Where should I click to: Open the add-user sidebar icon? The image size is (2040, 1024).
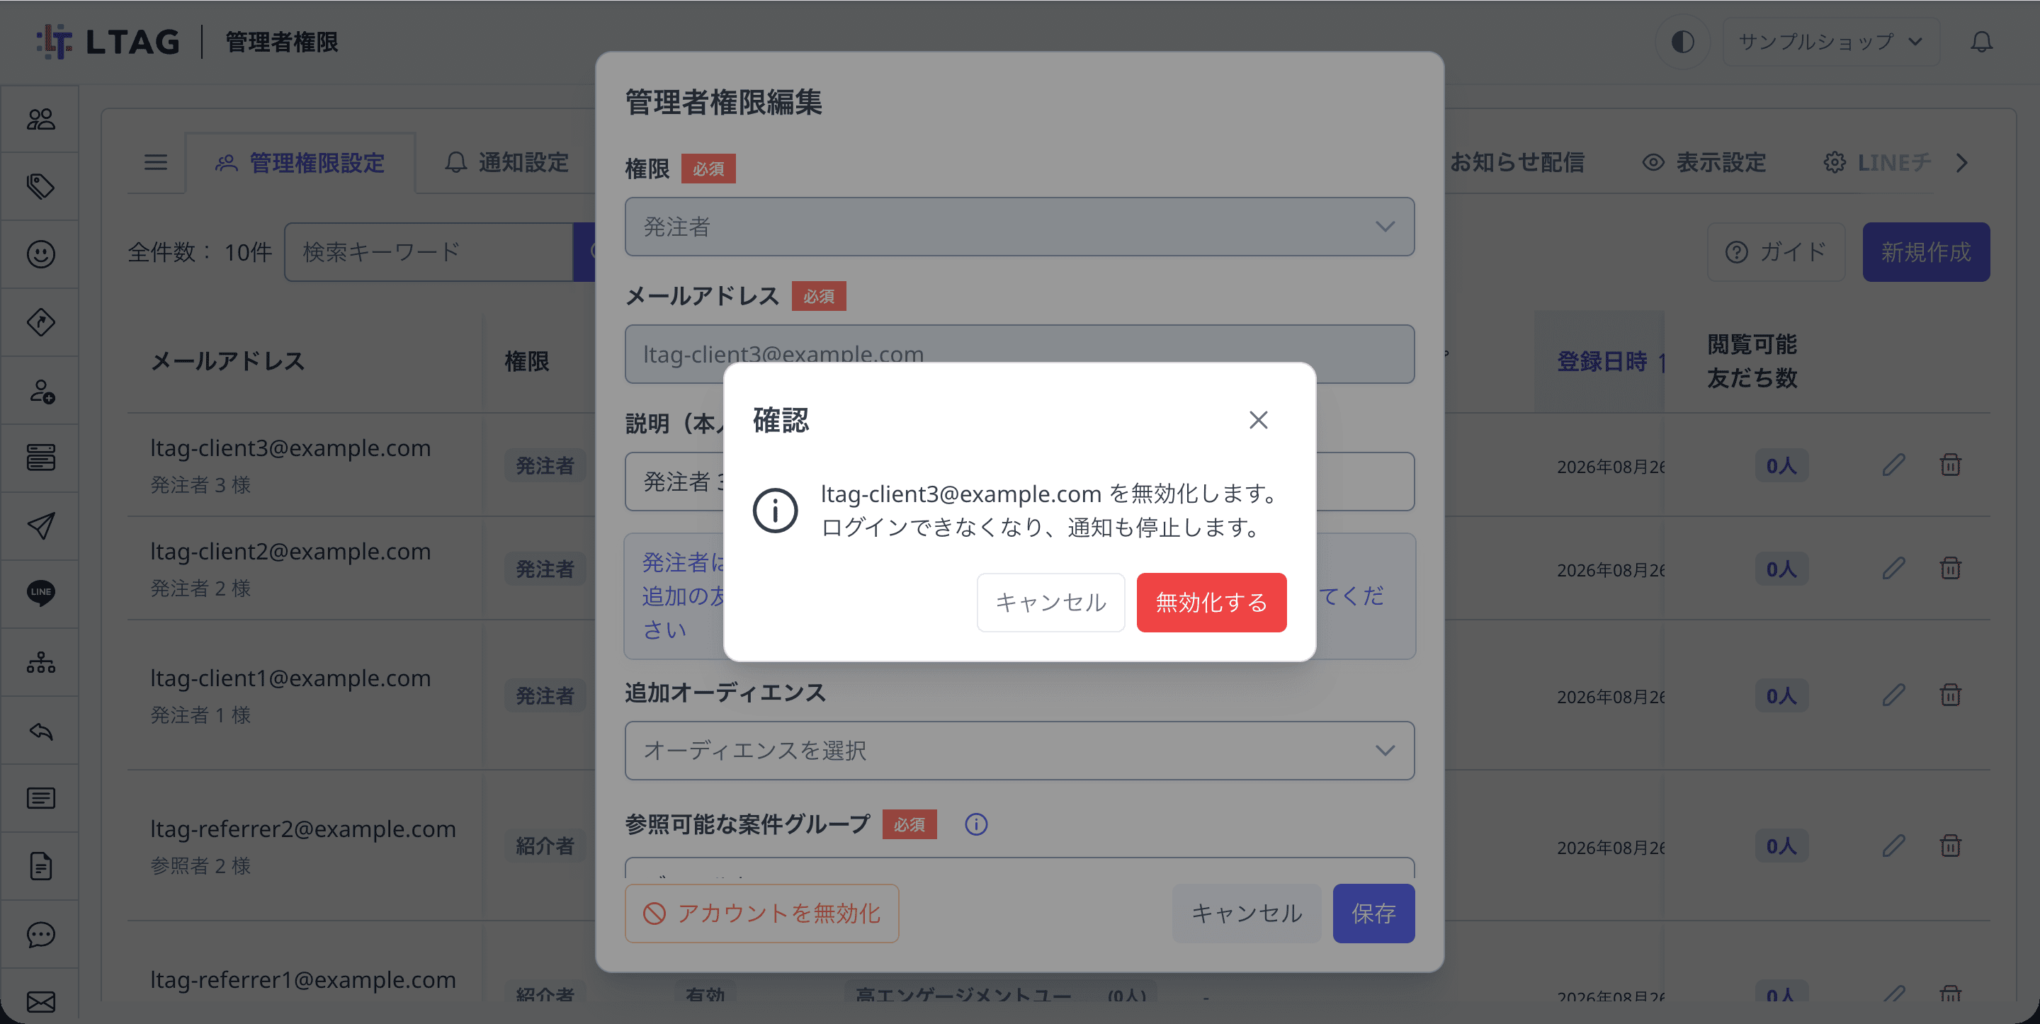click(40, 390)
